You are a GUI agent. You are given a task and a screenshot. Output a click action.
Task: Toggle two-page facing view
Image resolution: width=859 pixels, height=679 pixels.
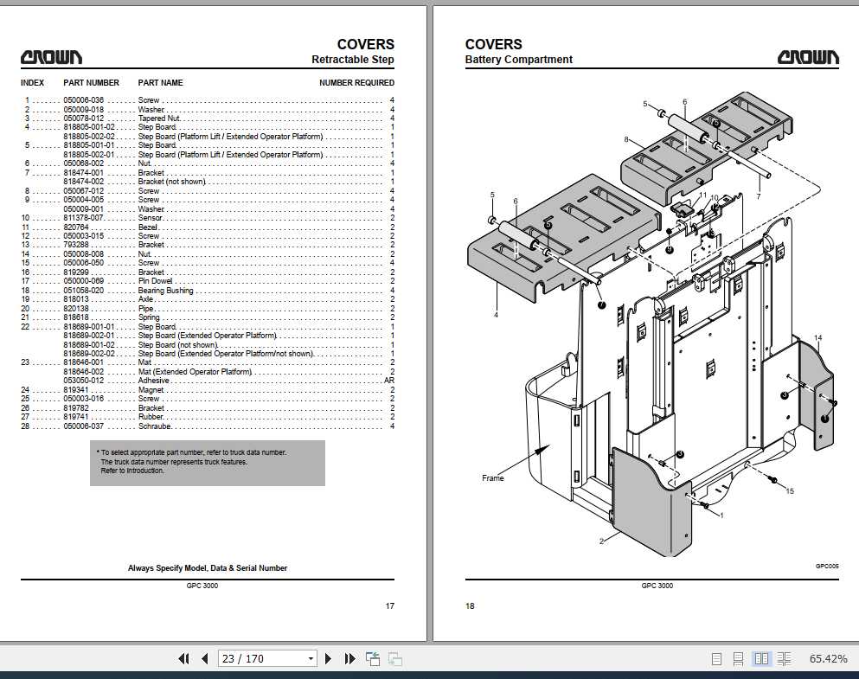click(x=761, y=659)
